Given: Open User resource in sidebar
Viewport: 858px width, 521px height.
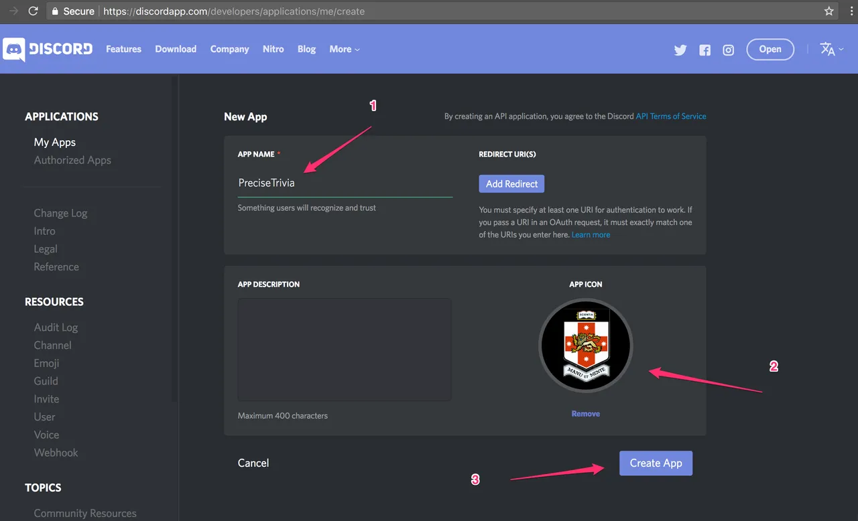Looking at the screenshot, I should [x=44, y=417].
